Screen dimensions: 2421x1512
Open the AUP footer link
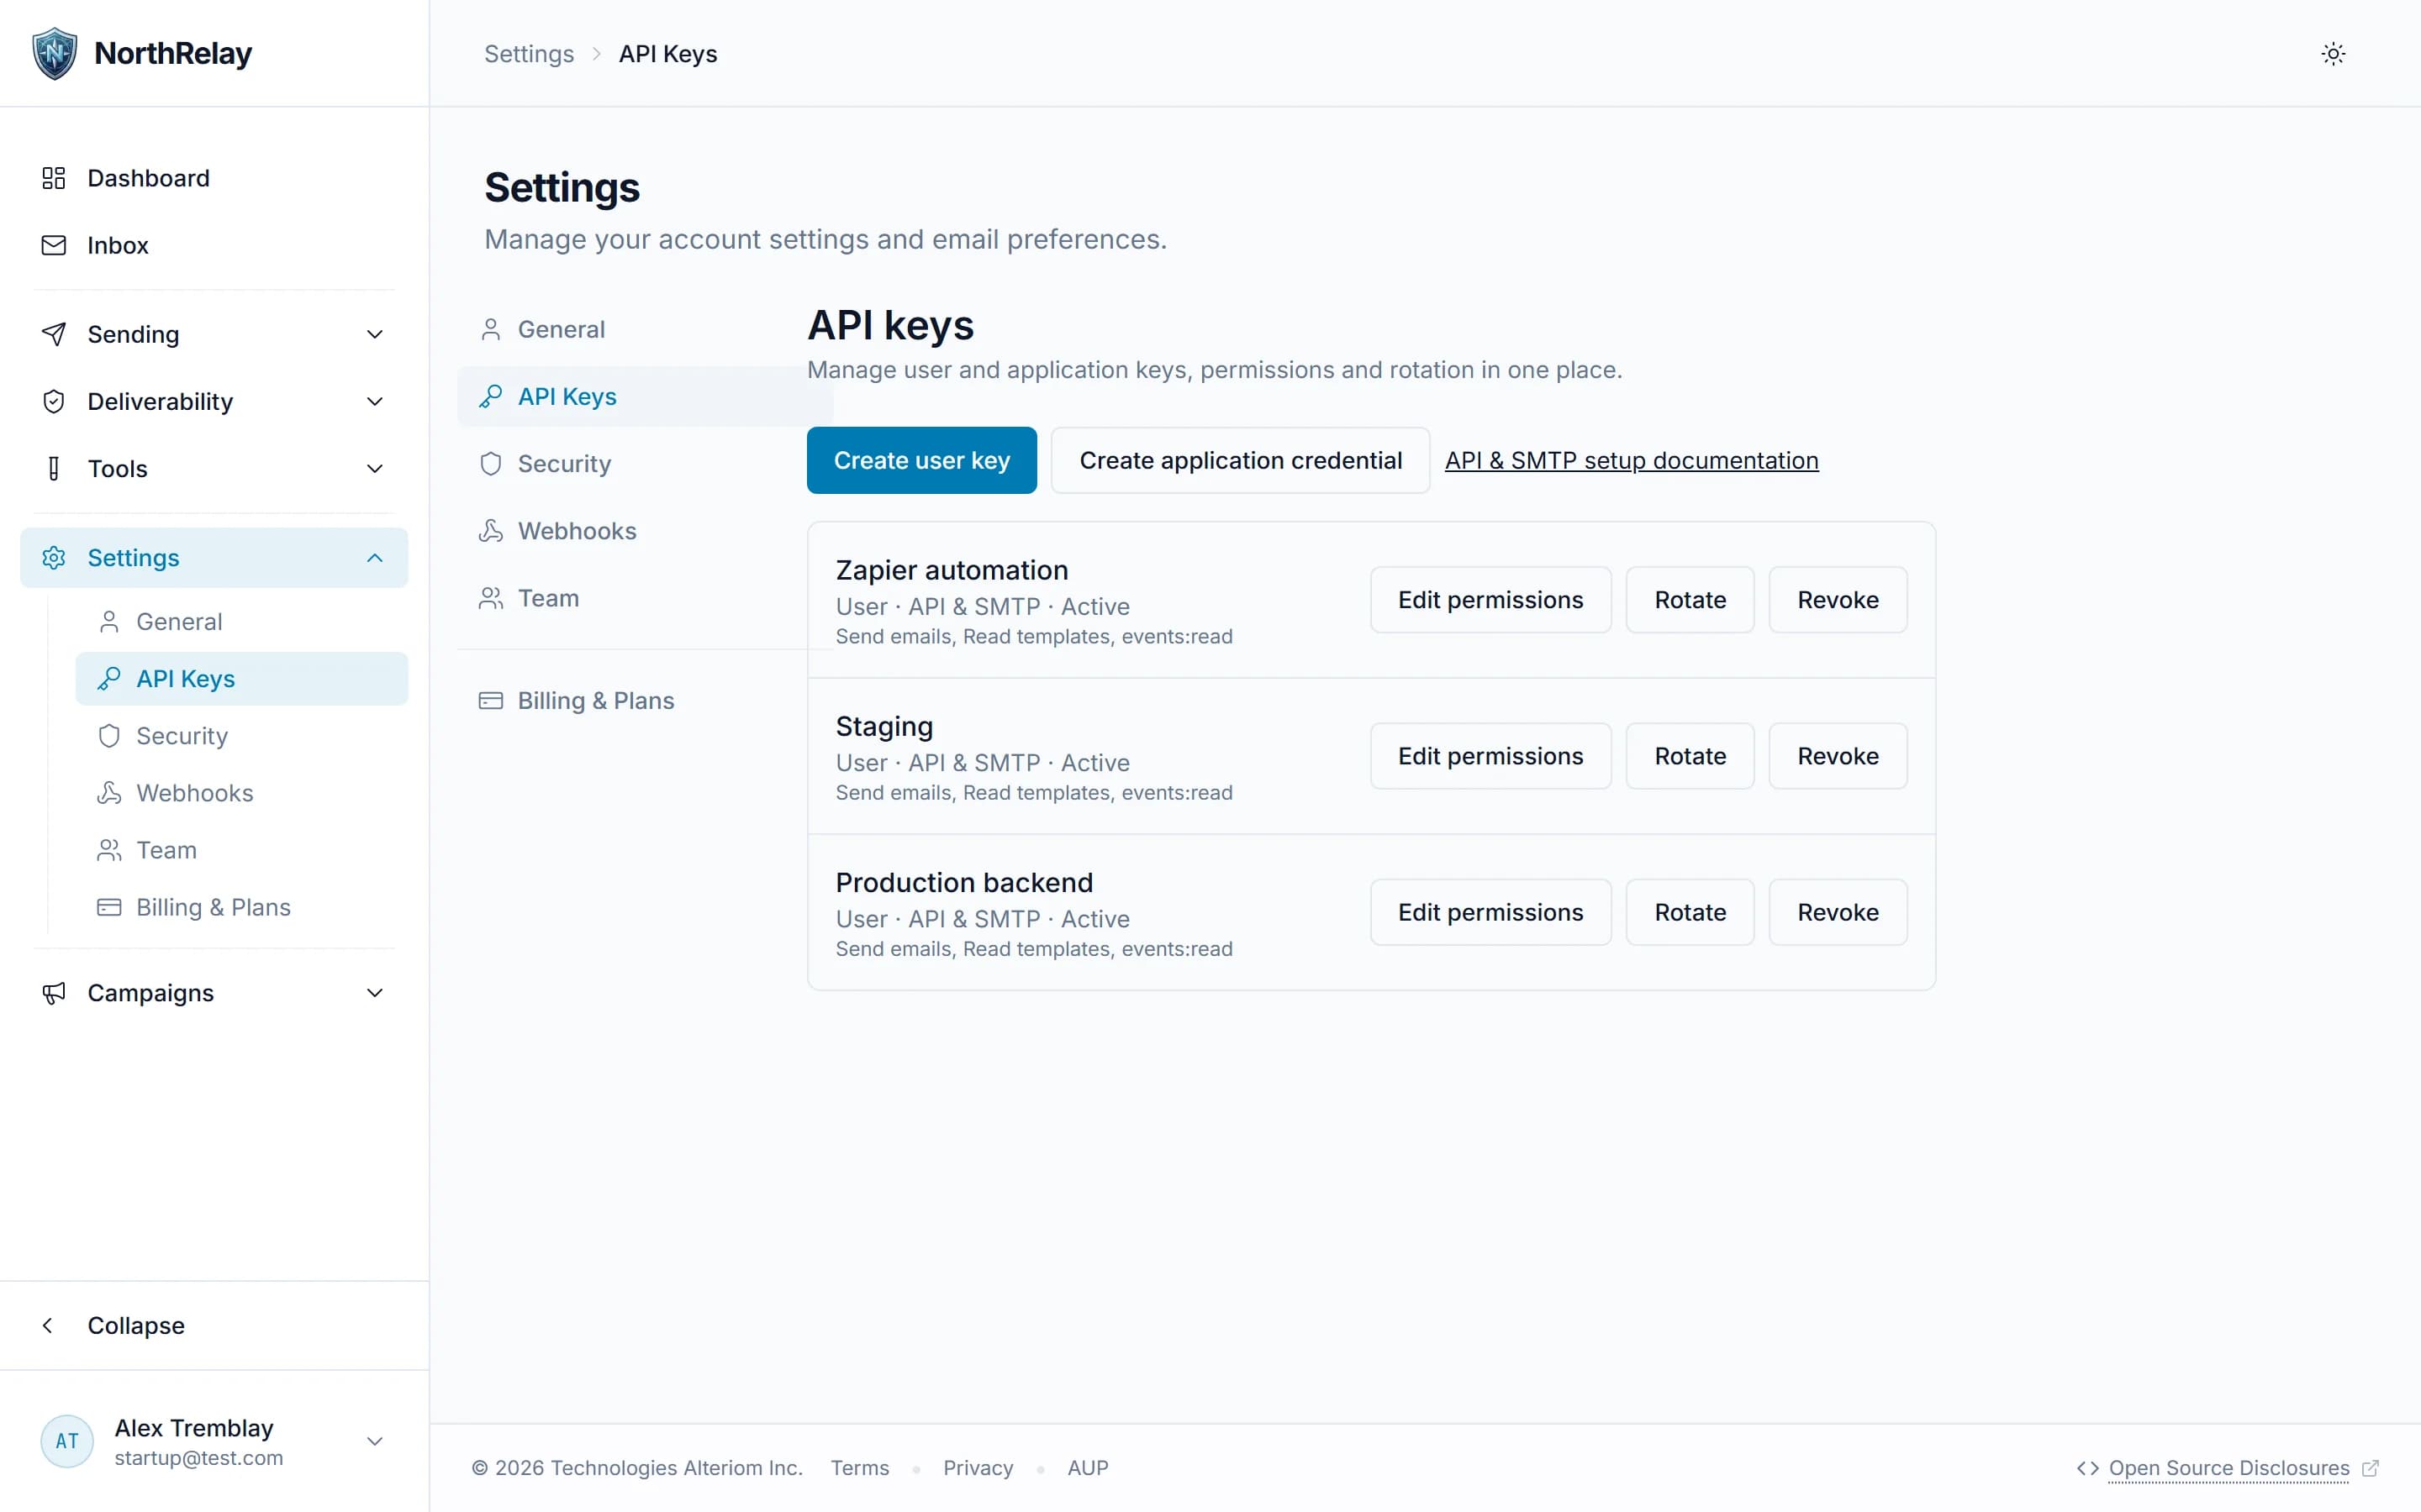pyautogui.click(x=1088, y=1468)
